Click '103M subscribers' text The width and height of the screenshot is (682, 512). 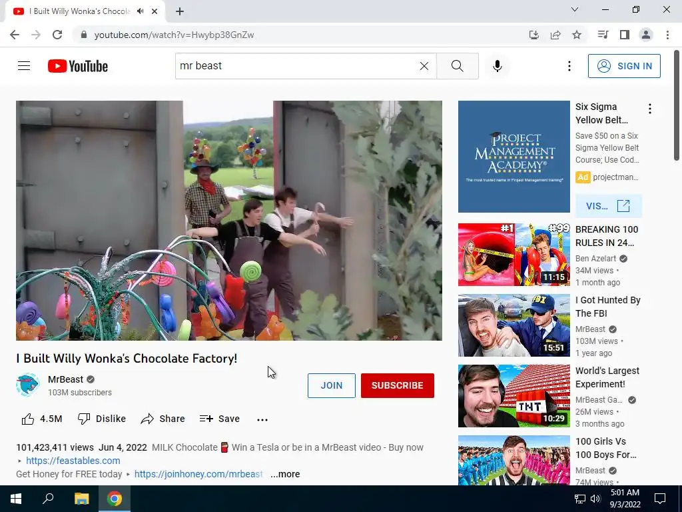pyautogui.click(x=80, y=393)
